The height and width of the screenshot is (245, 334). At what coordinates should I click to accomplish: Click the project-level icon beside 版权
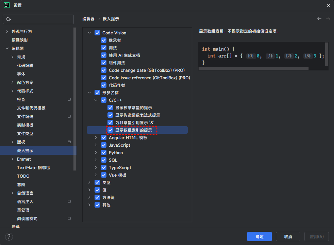click(x=69, y=142)
